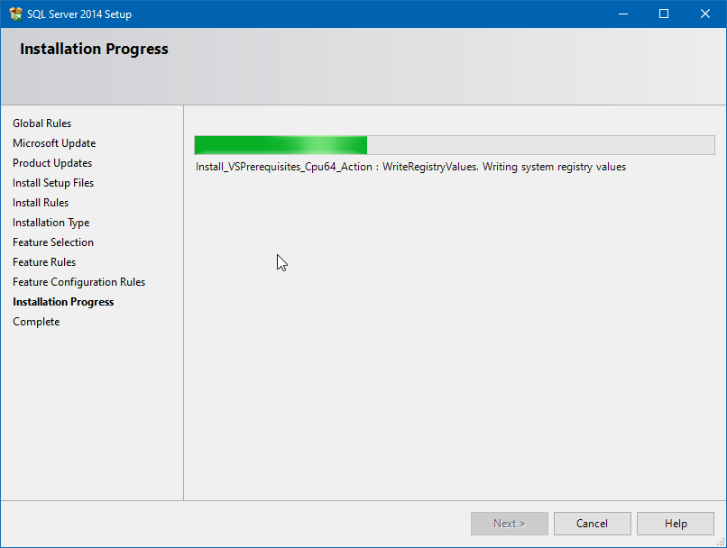The width and height of the screenshot is (727, 548).
Task: Minimize the SQL Server Setup window
Action: tap(623, 14)
